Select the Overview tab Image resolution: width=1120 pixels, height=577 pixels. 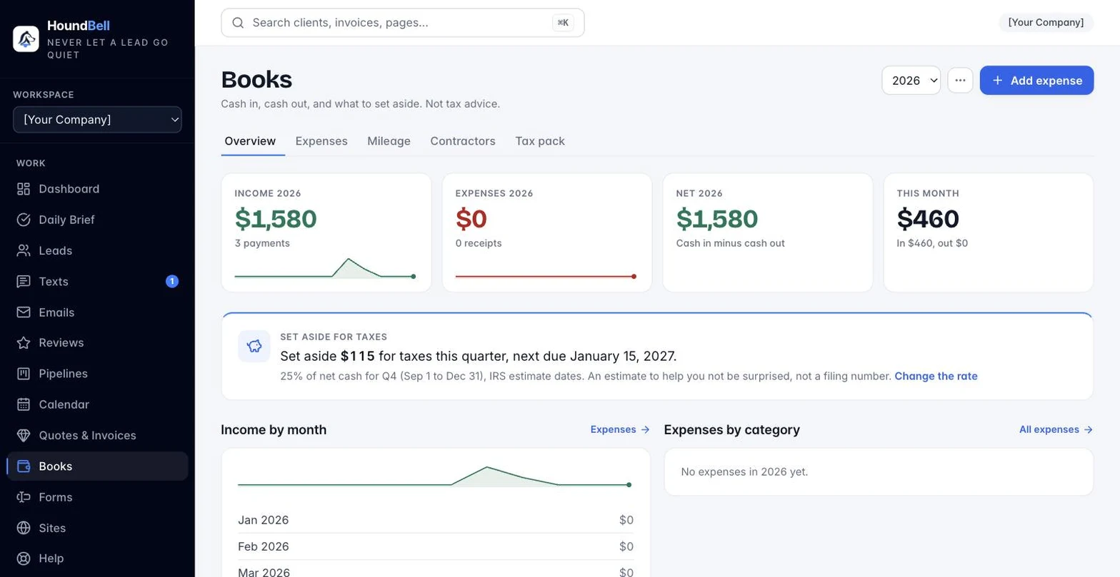click(x=250, y=141)
